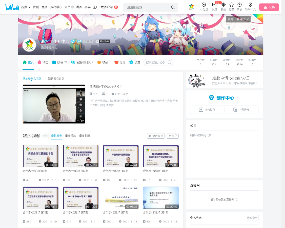Open the 订阅 tab
285x228 pixels.
click(x=120, y=62)
